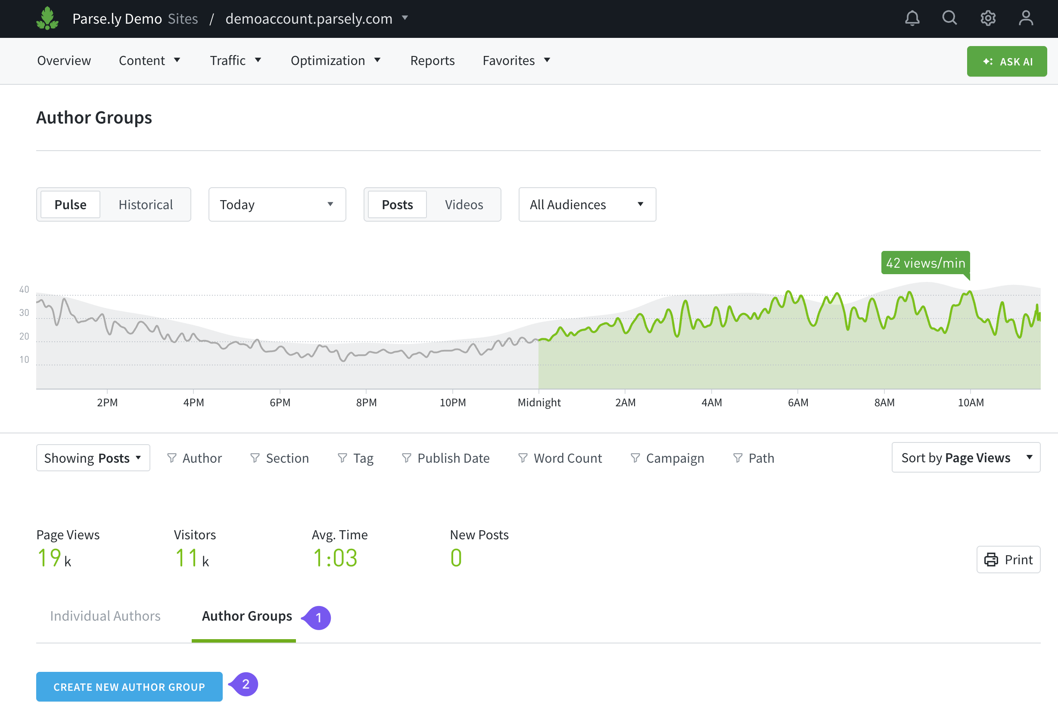This screenshot has width=1058, height=705.
Task: Click the printer icon on Print
Action: [x=991, y=560]
